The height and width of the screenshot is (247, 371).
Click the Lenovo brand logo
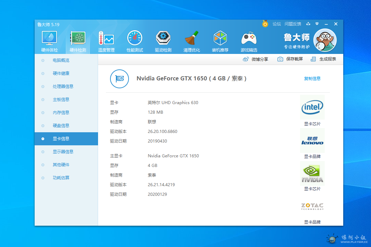point(312,141)
